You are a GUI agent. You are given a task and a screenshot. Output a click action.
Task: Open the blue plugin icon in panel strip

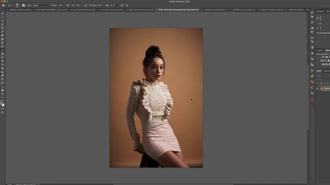[312, 59]
